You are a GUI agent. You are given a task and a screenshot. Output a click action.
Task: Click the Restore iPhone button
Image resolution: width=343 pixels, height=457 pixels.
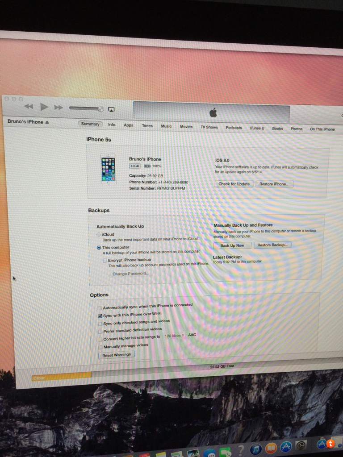[x=275, y=184]
